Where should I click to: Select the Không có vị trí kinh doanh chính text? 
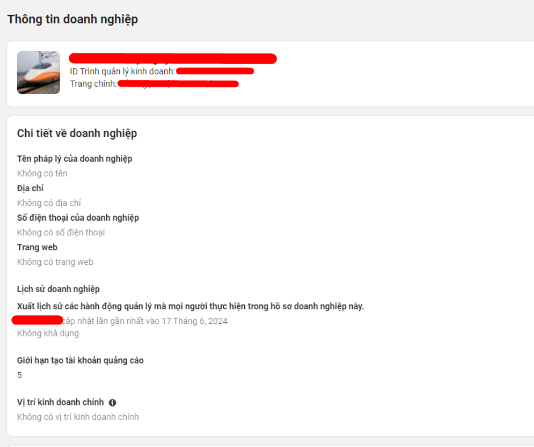(x=78, y=417)
